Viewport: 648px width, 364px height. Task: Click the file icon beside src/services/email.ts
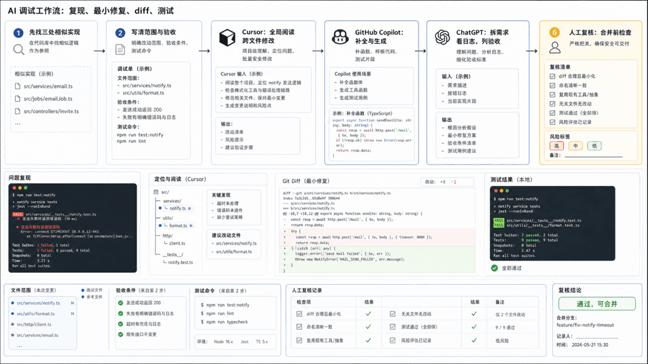[17, 86]
